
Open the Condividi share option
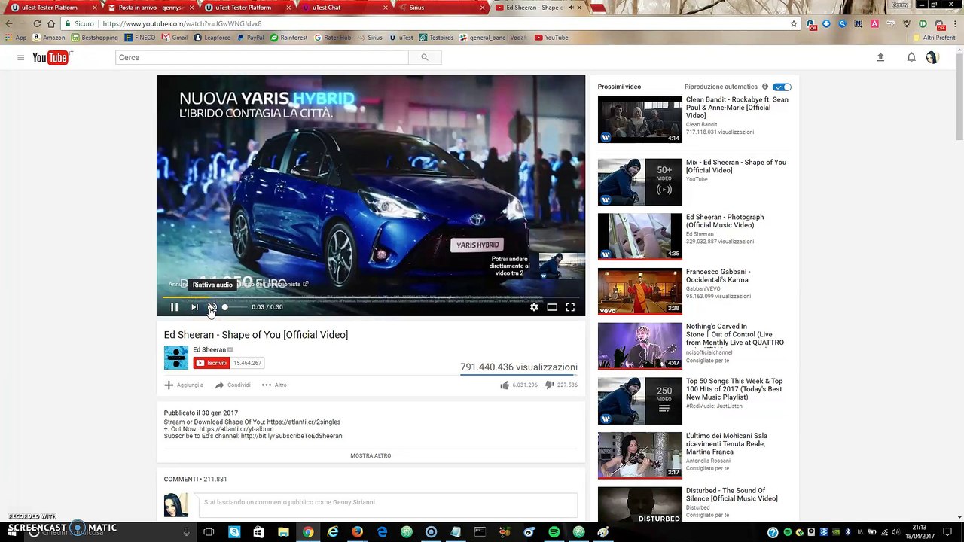[x=233, y=385]
